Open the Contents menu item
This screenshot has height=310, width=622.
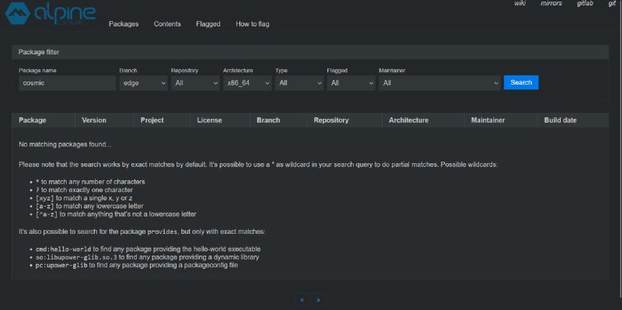[x=167, y=24]
